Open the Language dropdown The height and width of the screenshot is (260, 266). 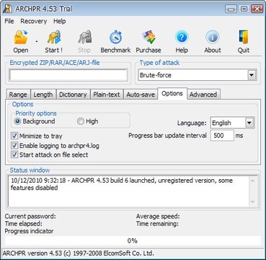(x=249, y=123)
